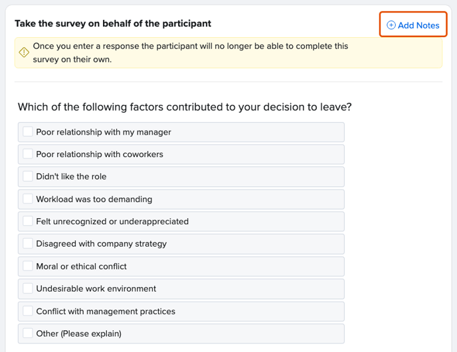
Task: Tick Didn't like the role checkbox
Action: tap(28, 176)
